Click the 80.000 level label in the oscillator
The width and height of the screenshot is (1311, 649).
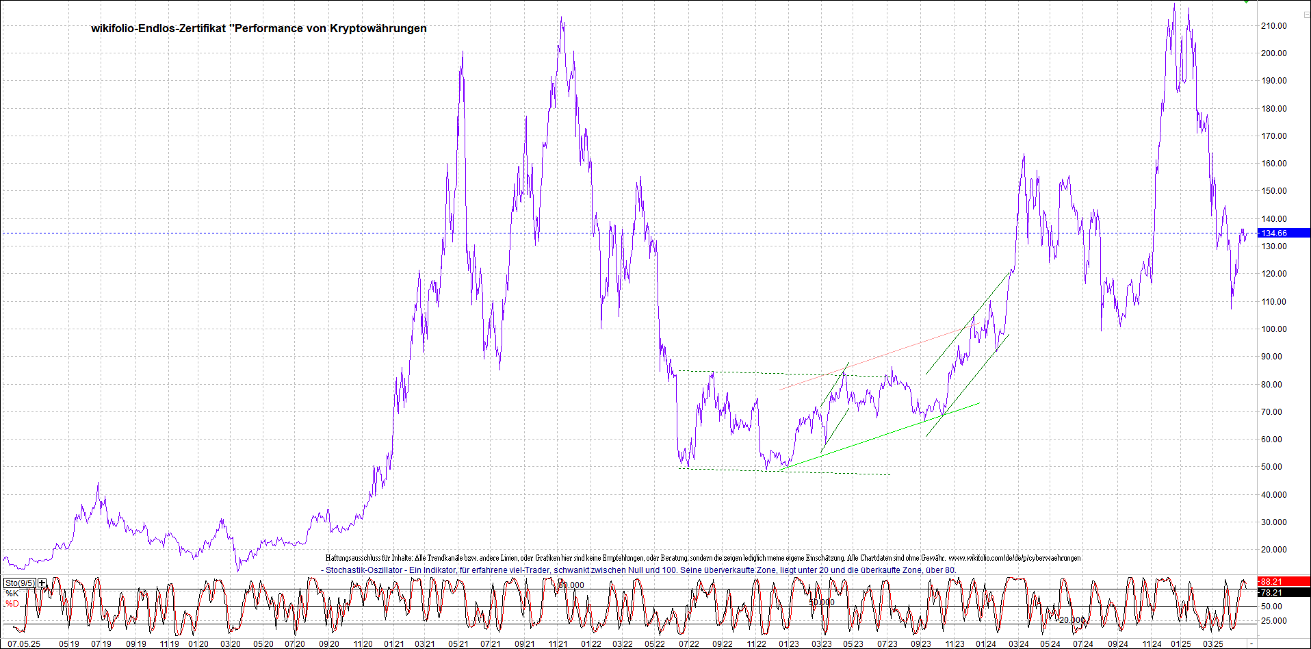click(x=571, y=585)
